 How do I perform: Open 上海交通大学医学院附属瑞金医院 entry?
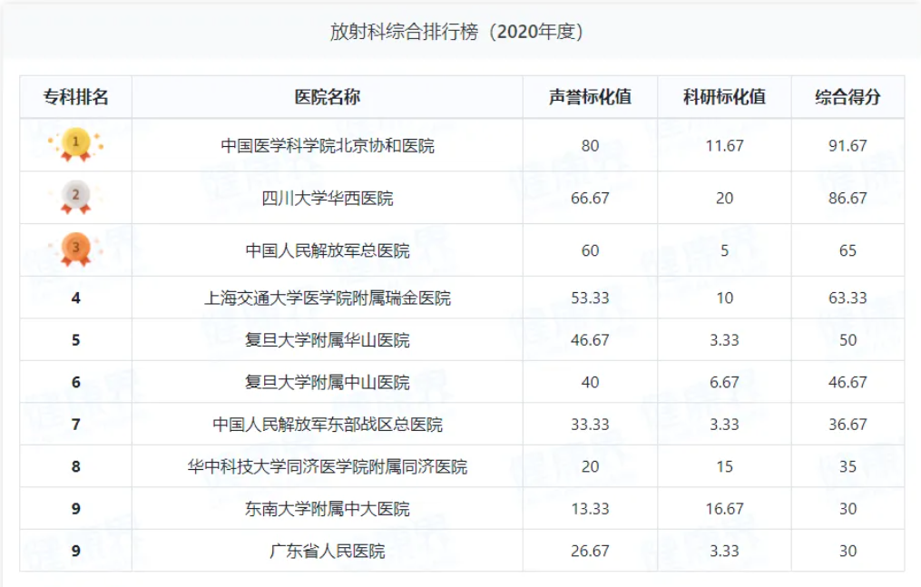tap(328, 298)
